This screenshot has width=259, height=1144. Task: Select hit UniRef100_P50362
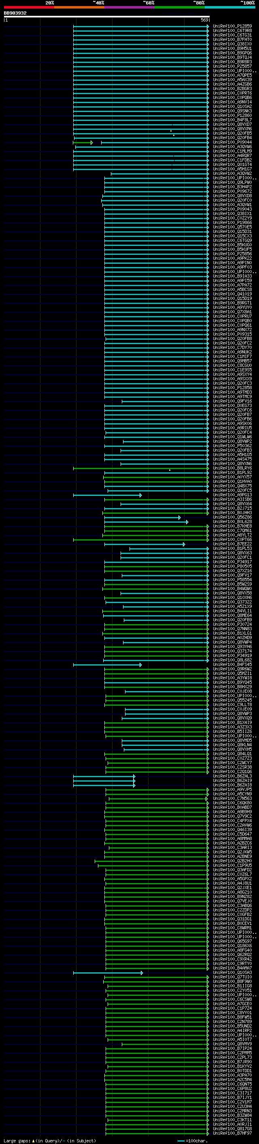pos(232,446)
